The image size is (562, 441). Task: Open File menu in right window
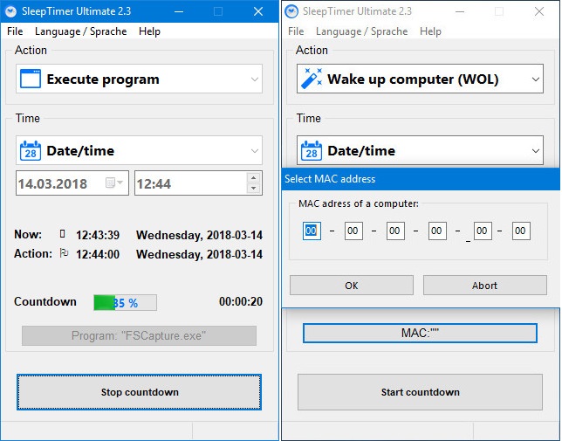(x=296, y=31)
